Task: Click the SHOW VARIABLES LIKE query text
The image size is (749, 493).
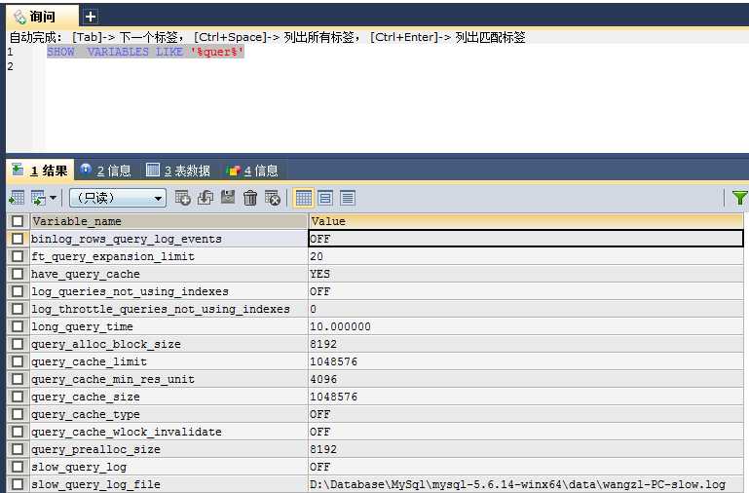Action: pos(145,52)
